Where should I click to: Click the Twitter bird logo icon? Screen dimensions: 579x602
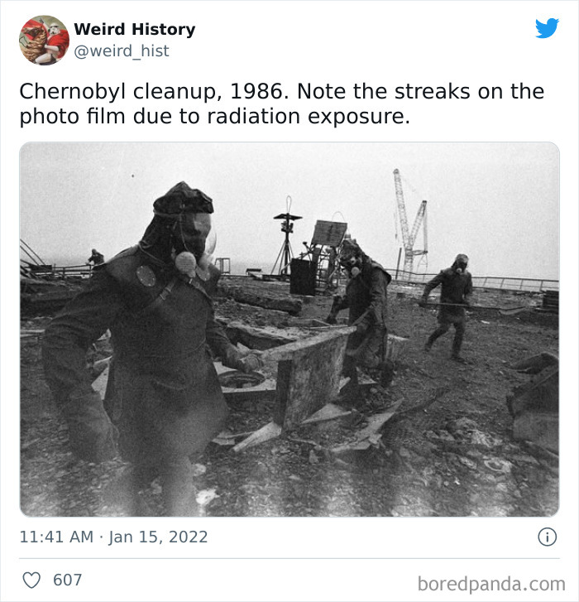[548, 28]
